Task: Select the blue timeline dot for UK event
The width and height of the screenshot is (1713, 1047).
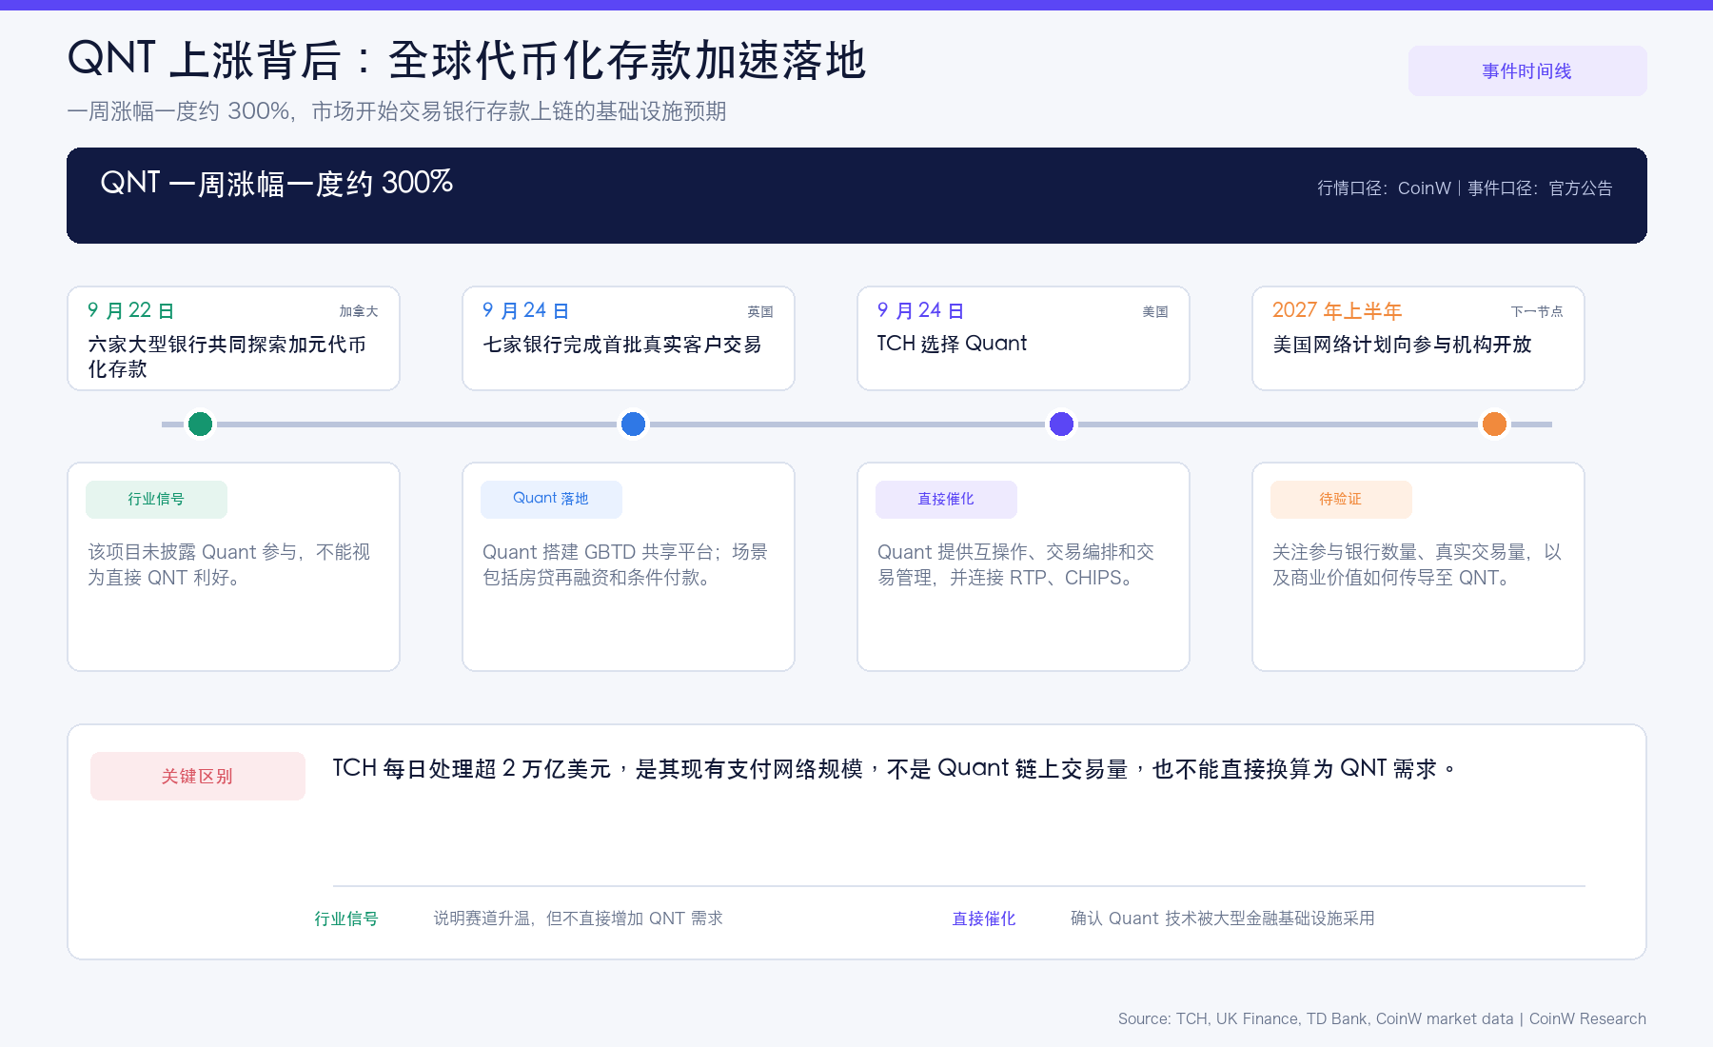Action: point(633,424)
